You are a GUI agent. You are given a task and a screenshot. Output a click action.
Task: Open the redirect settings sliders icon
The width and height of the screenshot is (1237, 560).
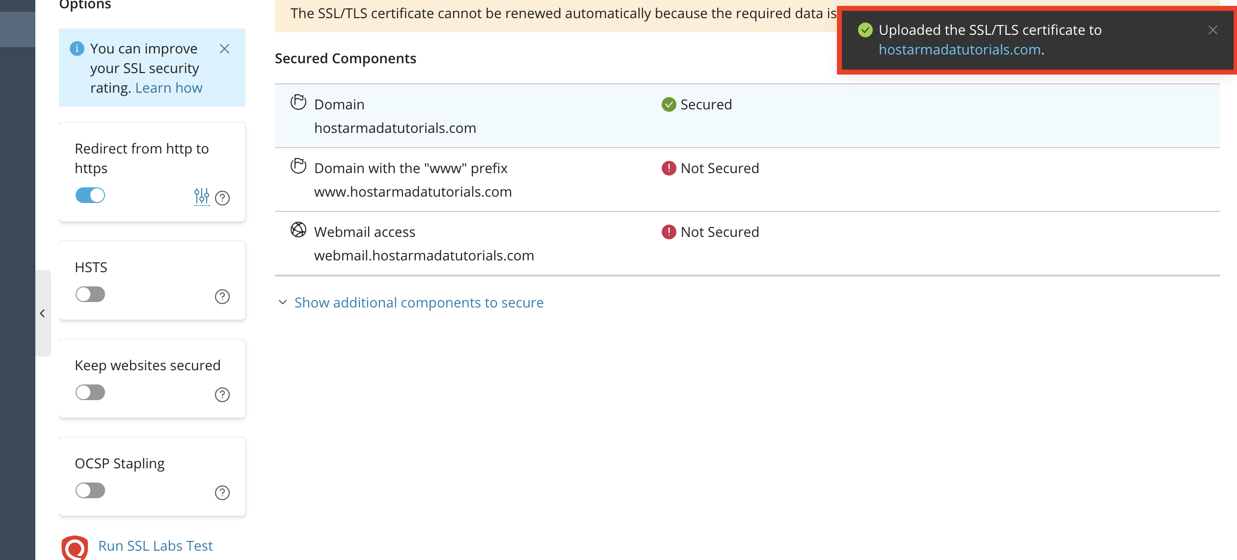(x=202, y=196)
